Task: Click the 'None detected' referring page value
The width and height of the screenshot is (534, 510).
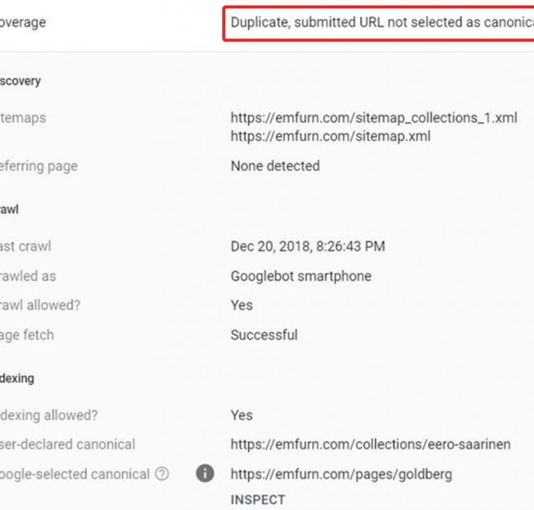Action: click(275, 166)
